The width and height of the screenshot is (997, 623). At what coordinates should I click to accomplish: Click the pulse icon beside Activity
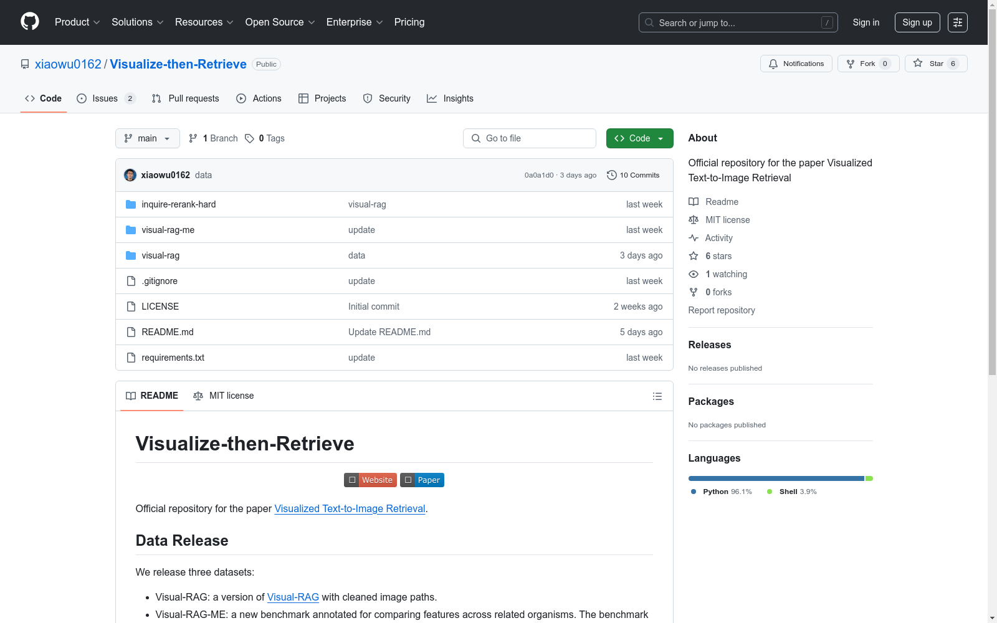(694, 238)
